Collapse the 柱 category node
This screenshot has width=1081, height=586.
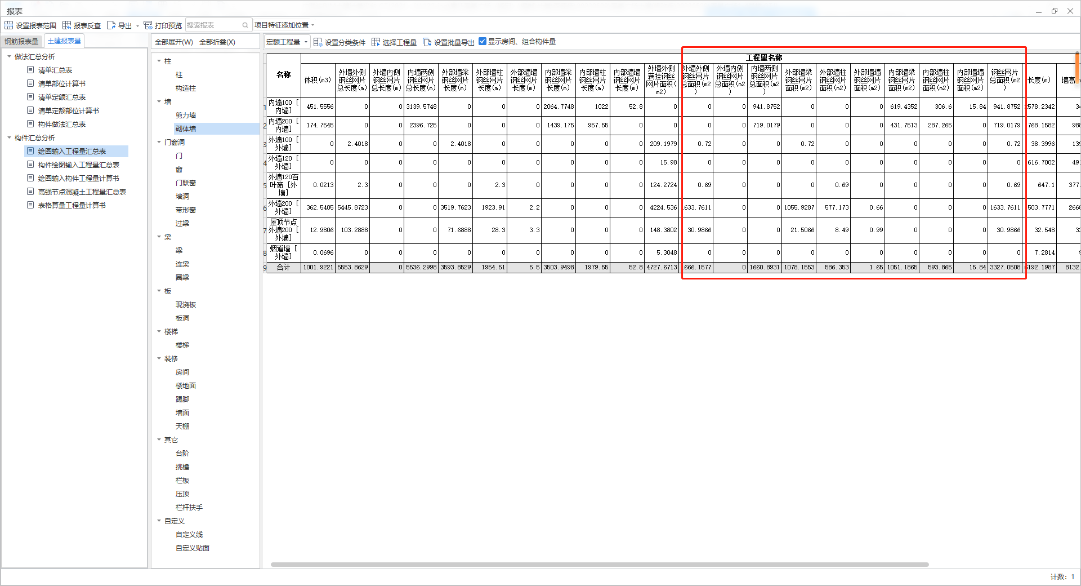coord(159,61)
